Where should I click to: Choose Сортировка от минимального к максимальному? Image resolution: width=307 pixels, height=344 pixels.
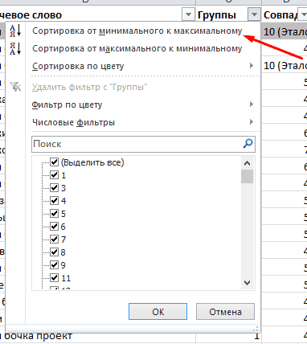[137, 31]
